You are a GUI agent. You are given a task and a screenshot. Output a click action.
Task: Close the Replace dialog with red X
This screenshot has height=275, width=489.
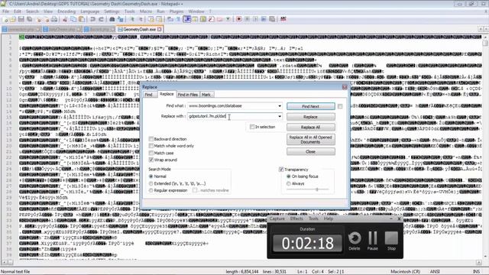click(345, 87)
